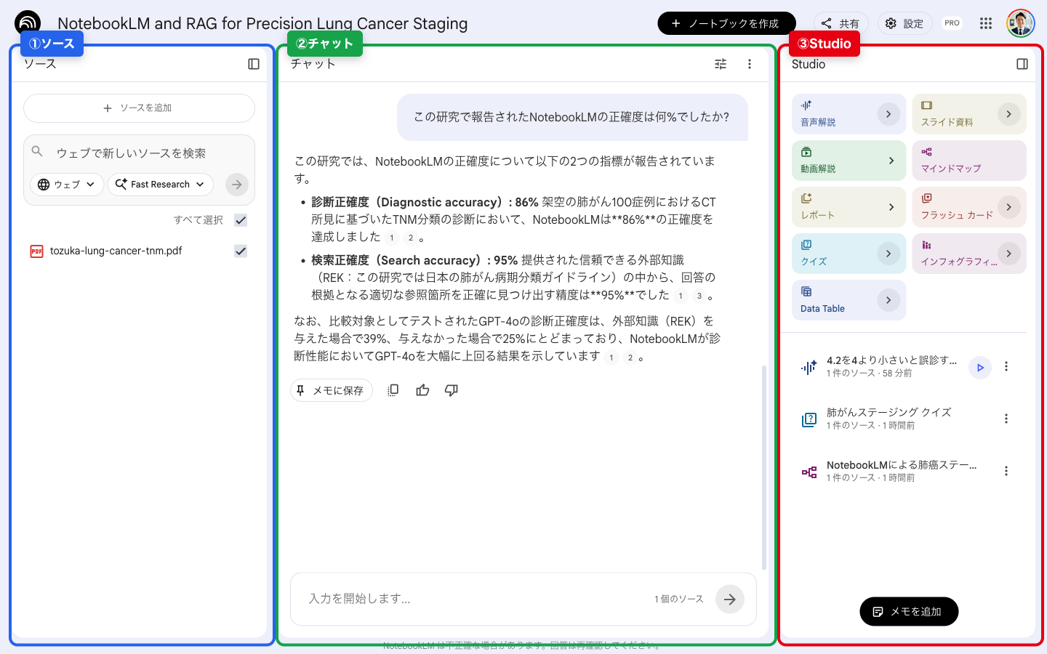
Task: Customize the フラッシュ カード tile arrow
Action: [1009, 207]
